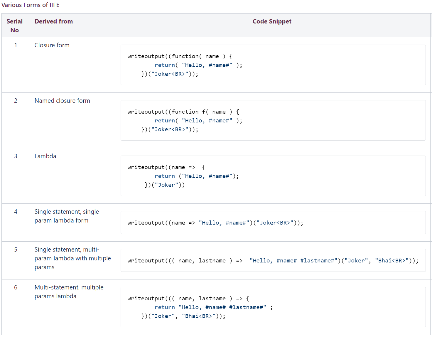Viewport: 432px width, 337px height.
Task: Click inside the Closure form code block
Action: click(273, 65)
